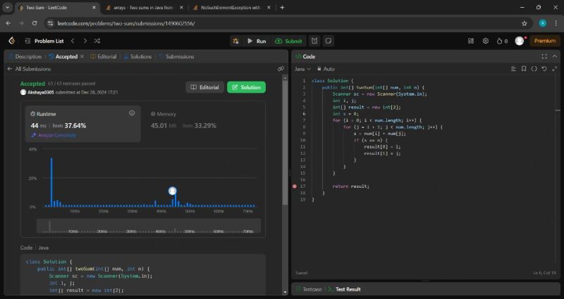Open LeetCode settings gear icon
Screen dimensions: 564x299
[x=486, y=41]
